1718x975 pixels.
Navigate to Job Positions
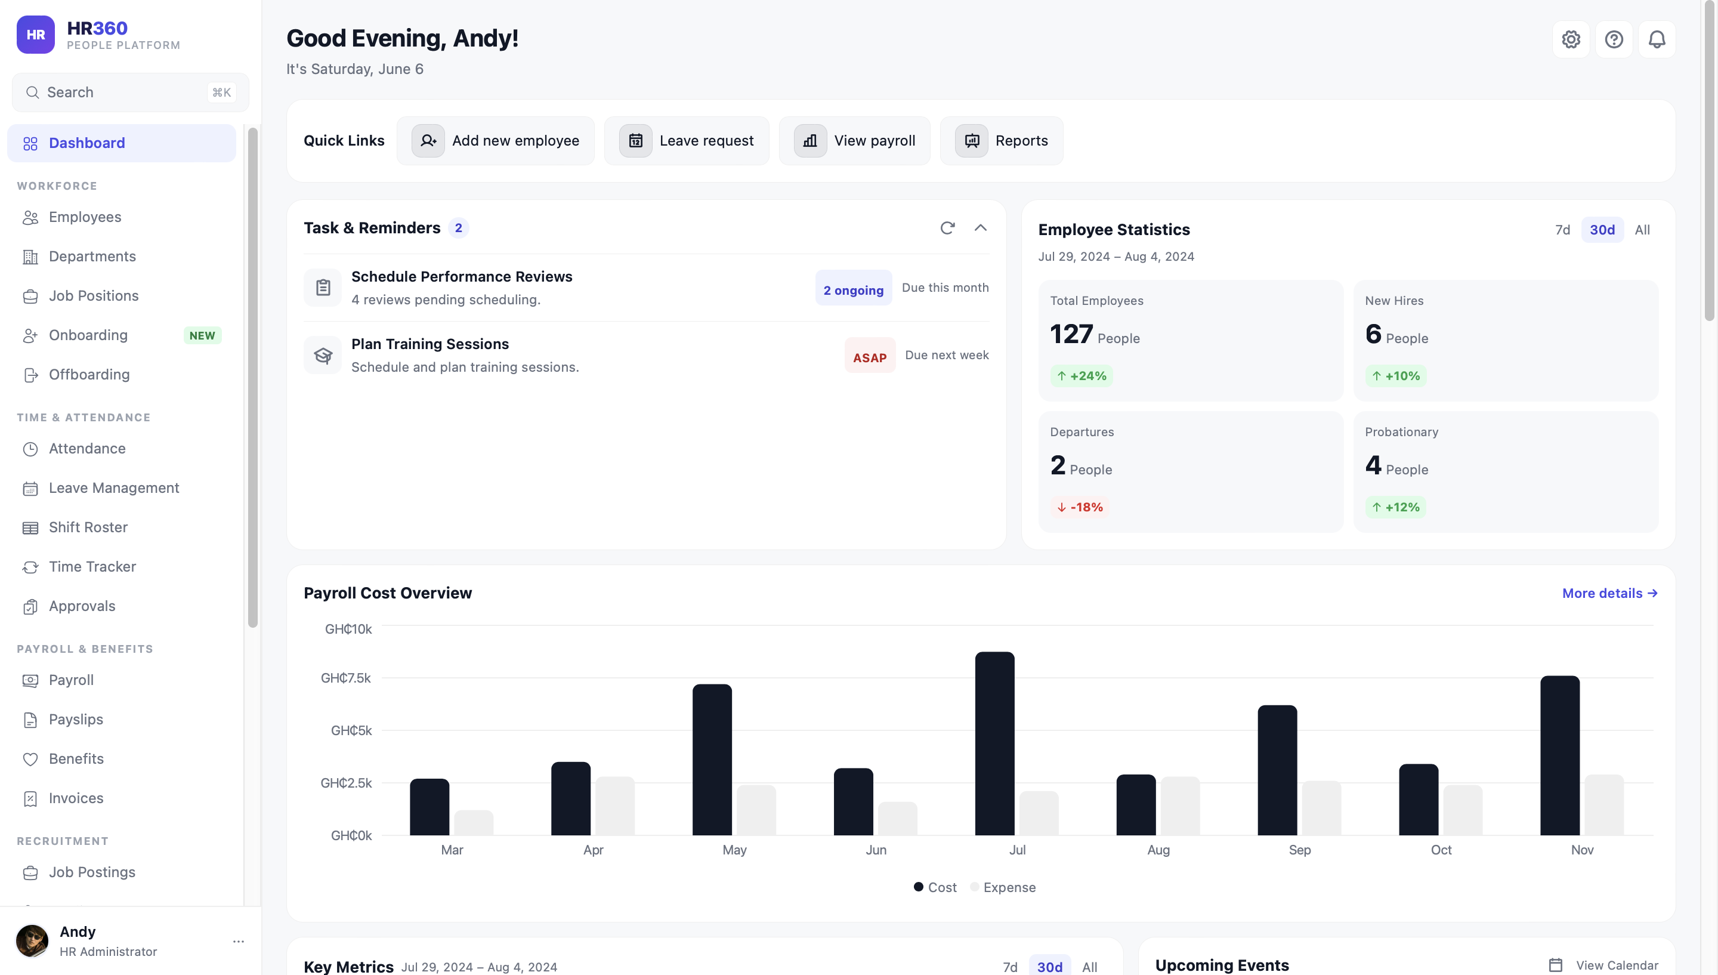pos(122,296)
